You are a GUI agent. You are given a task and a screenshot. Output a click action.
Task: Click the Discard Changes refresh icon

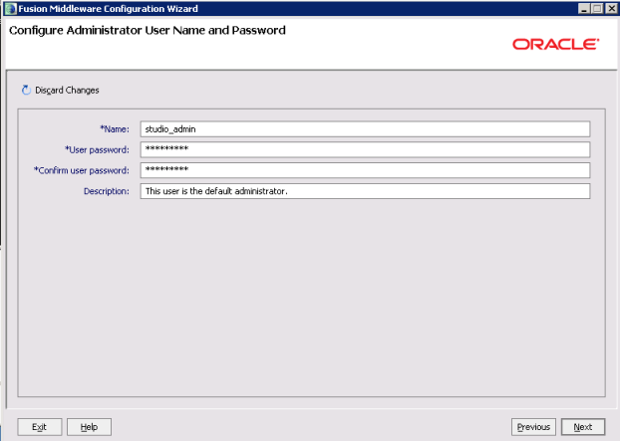point(26,90)
